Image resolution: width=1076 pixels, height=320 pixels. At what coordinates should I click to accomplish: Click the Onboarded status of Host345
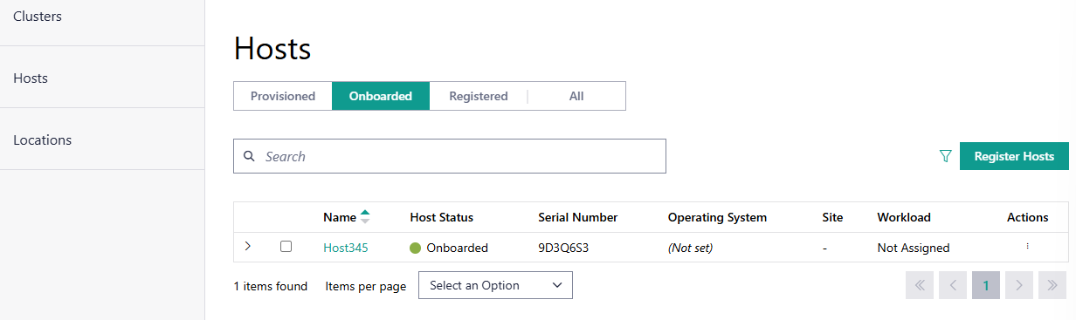tap(449, 248)
